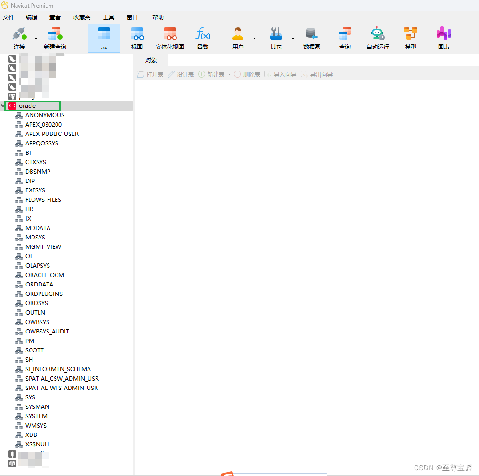This screenshot has height=476, width=479.
Task: Click the schema icon beside OE
Action: (x=19, y=256)
